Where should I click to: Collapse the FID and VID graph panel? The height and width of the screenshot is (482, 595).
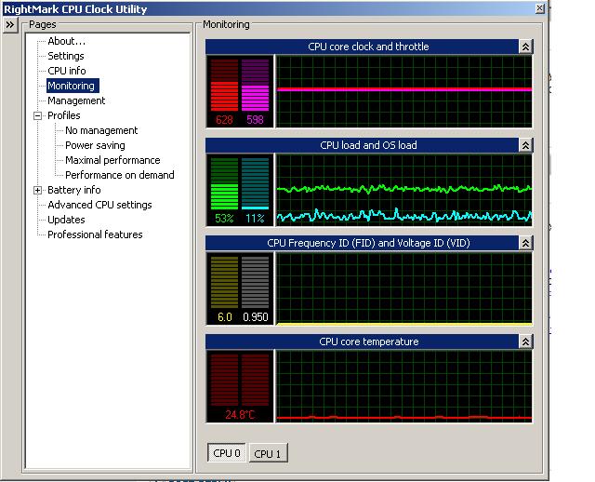coord(525,243)
